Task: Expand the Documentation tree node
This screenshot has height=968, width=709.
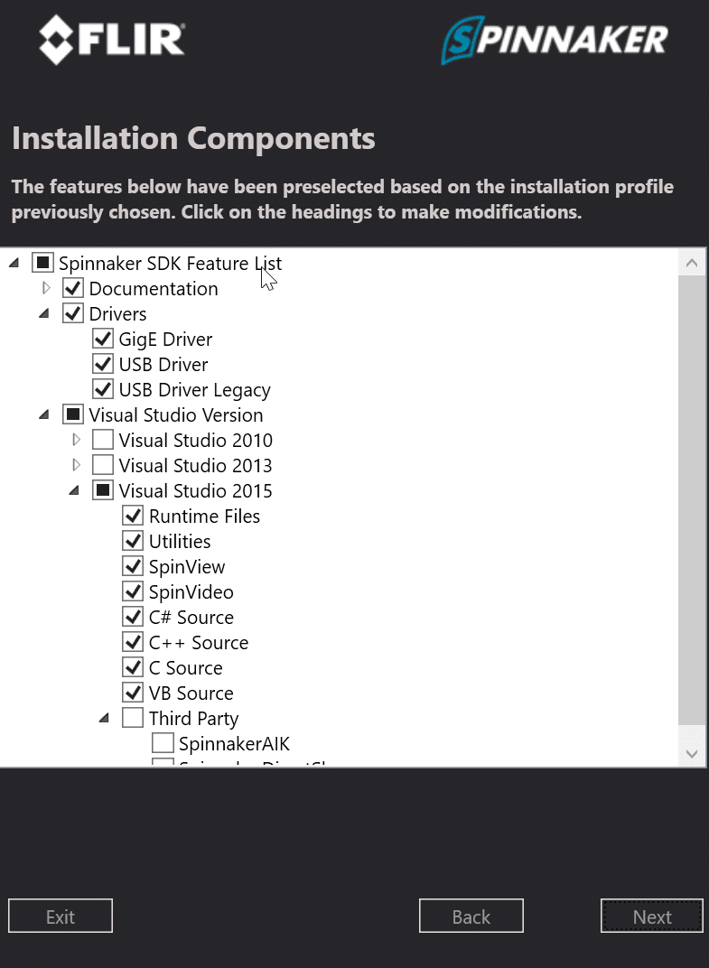Action: 46,288
